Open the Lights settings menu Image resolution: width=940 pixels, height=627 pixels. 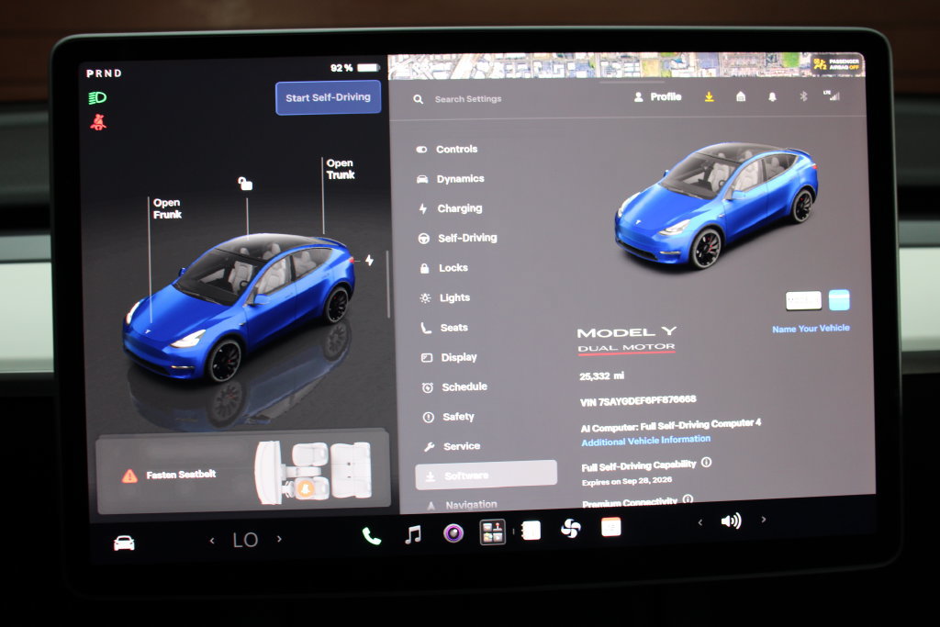(x=444, y=297)
